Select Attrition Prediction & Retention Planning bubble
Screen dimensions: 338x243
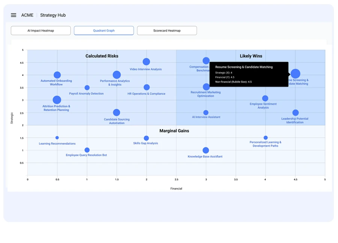pos(57,100)
